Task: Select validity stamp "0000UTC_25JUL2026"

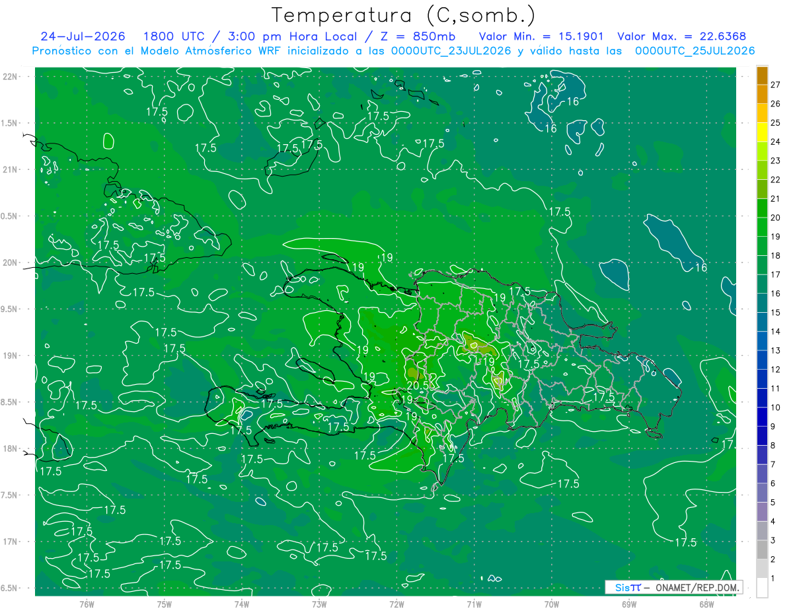Action: 695,51
